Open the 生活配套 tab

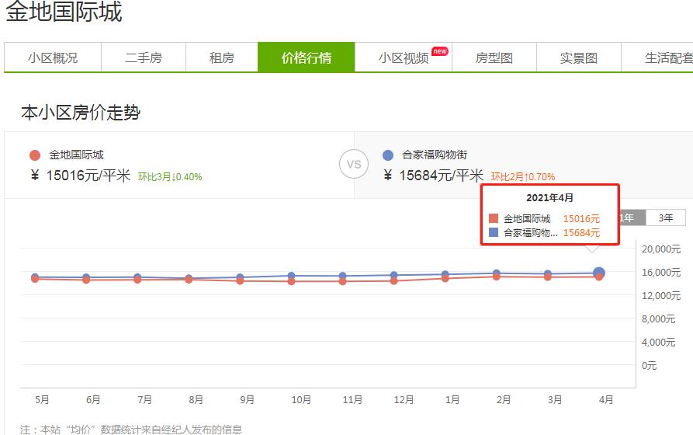click(659, 57)
